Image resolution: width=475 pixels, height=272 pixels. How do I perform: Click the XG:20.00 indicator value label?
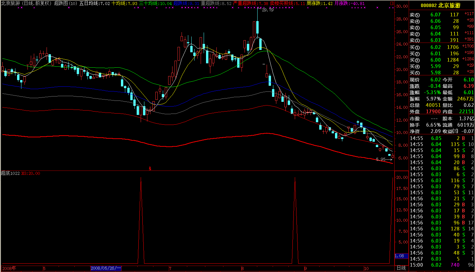pyautogui.click(x=31, y=174)
